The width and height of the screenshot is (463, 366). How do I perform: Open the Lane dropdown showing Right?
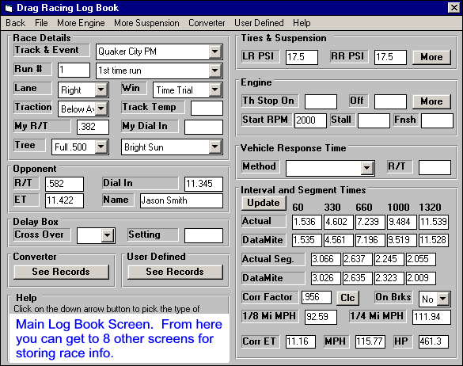(x=101, y=90)
